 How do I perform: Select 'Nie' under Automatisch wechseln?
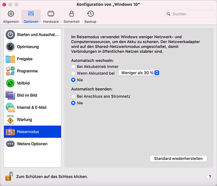coord(73,80)
